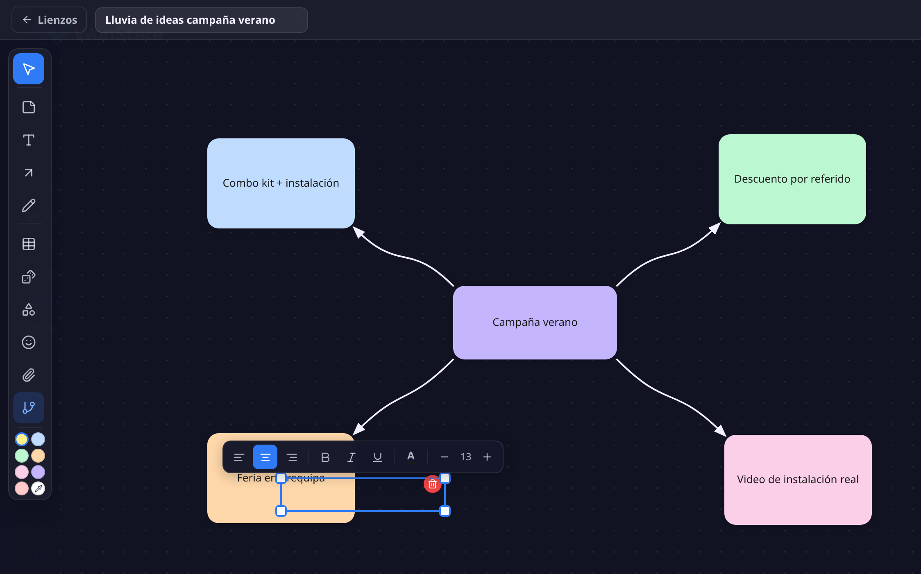Select the 'Video de instalación real' node
The height and width of the screenshot is (574, 921).
(x=798, y=480)
